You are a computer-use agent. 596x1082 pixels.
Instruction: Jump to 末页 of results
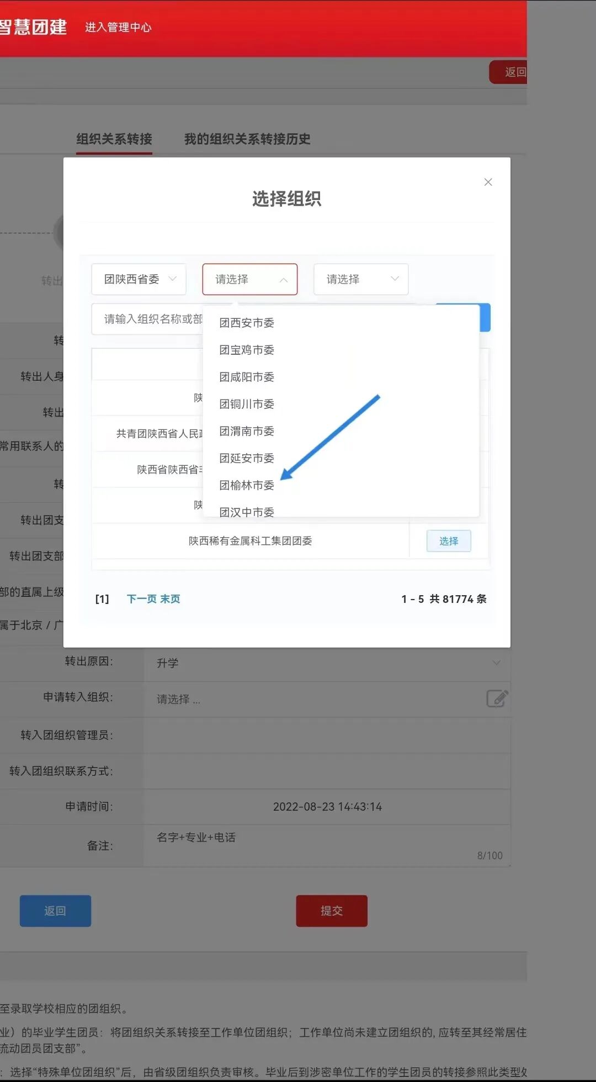coord(171,599)
